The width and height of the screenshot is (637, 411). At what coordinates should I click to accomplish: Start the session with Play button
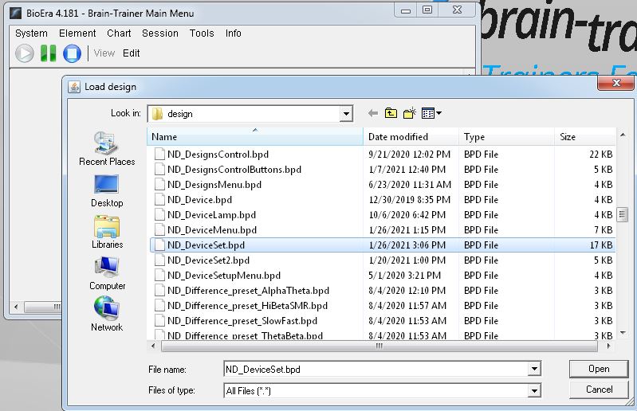[25, 53]
